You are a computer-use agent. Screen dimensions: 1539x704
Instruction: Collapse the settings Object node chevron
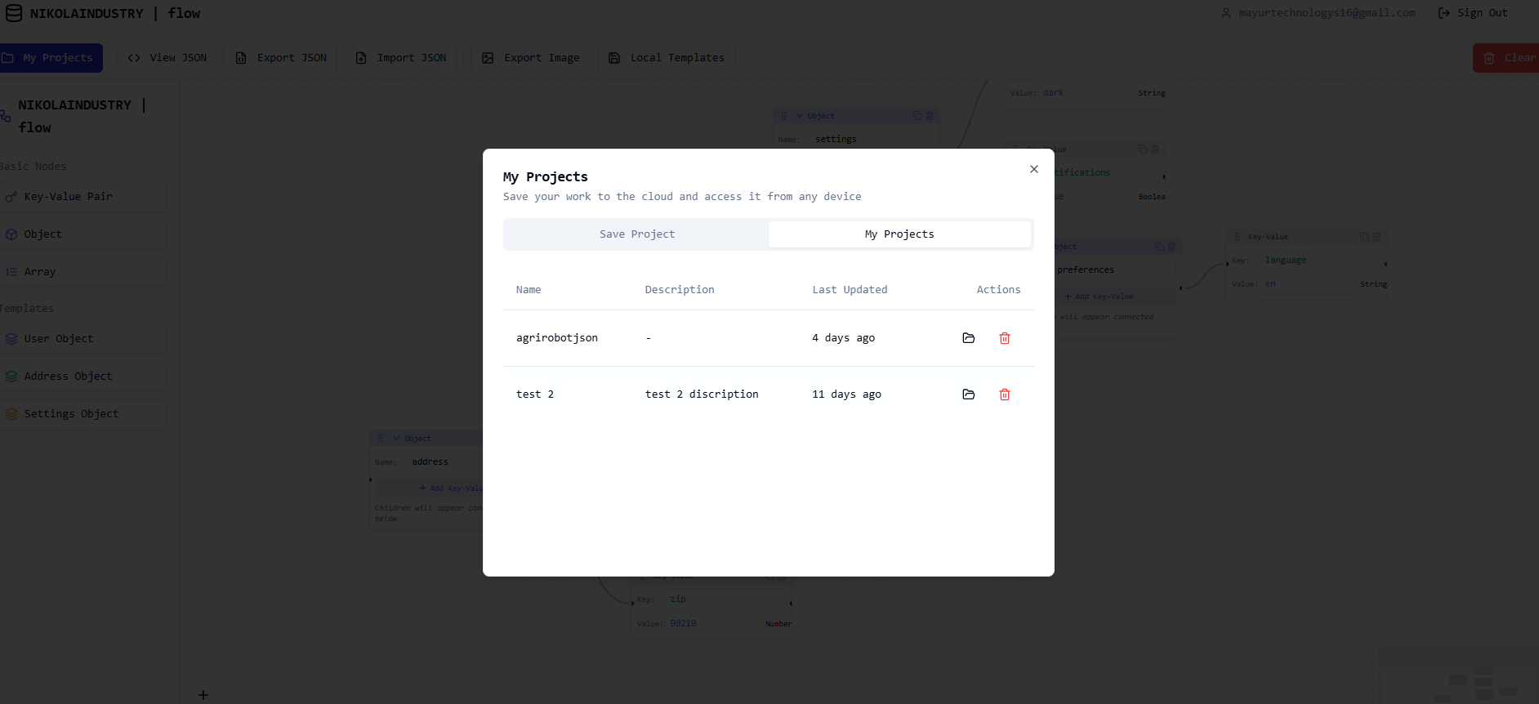pos(800,116)
